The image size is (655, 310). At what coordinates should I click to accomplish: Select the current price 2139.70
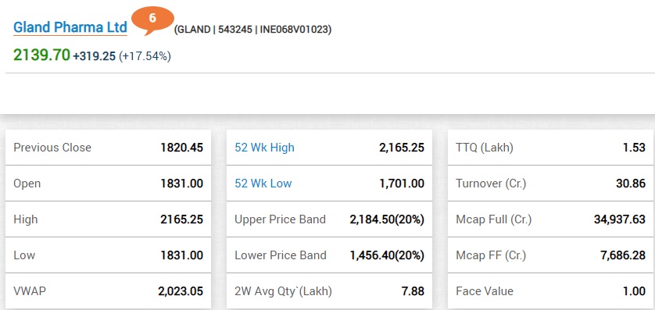41,55
